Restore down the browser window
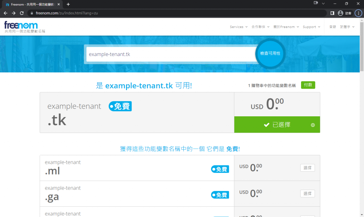The width and height of the screenshot is (364, 217). [346, 4]
